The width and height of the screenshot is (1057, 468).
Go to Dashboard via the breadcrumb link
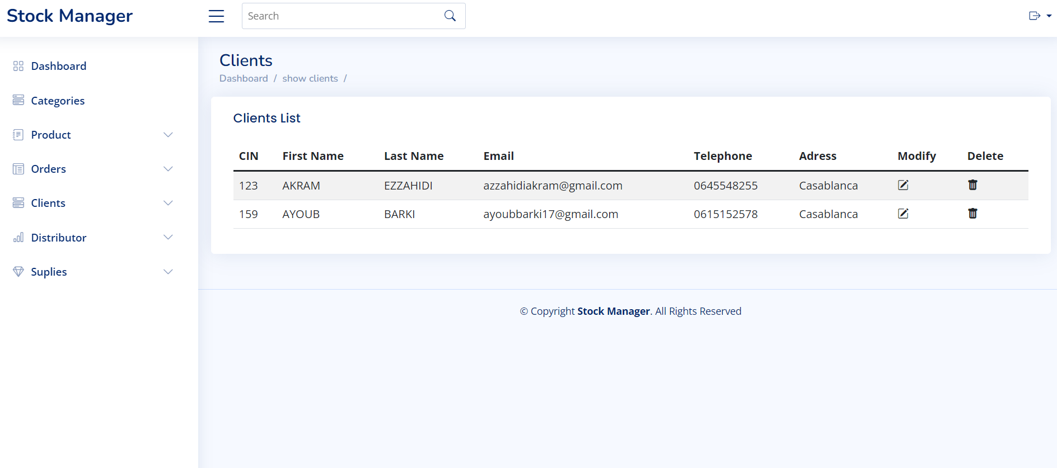point(244,78)
